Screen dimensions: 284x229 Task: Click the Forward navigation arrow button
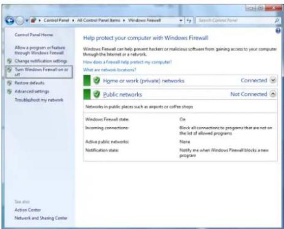(19, 20)
